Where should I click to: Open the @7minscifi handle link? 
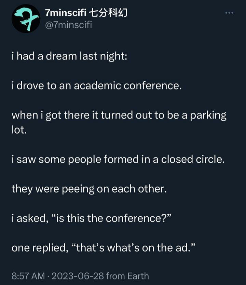click(68, 25)
